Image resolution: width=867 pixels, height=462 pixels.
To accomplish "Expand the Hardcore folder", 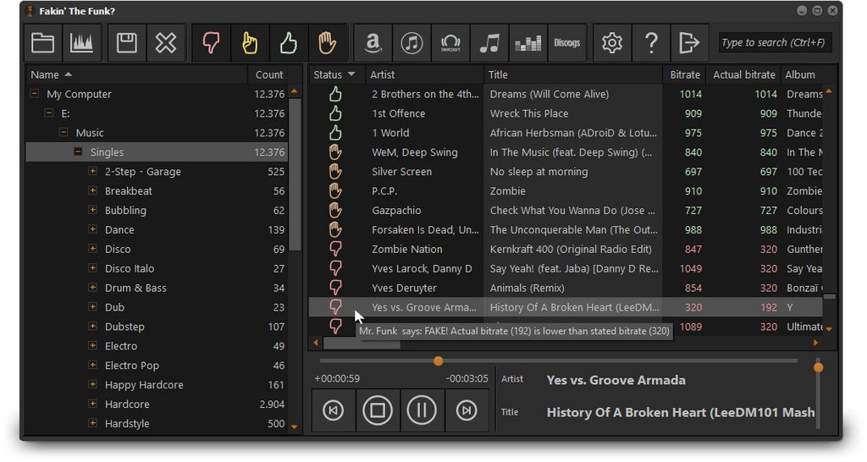I will pos(93,404).
